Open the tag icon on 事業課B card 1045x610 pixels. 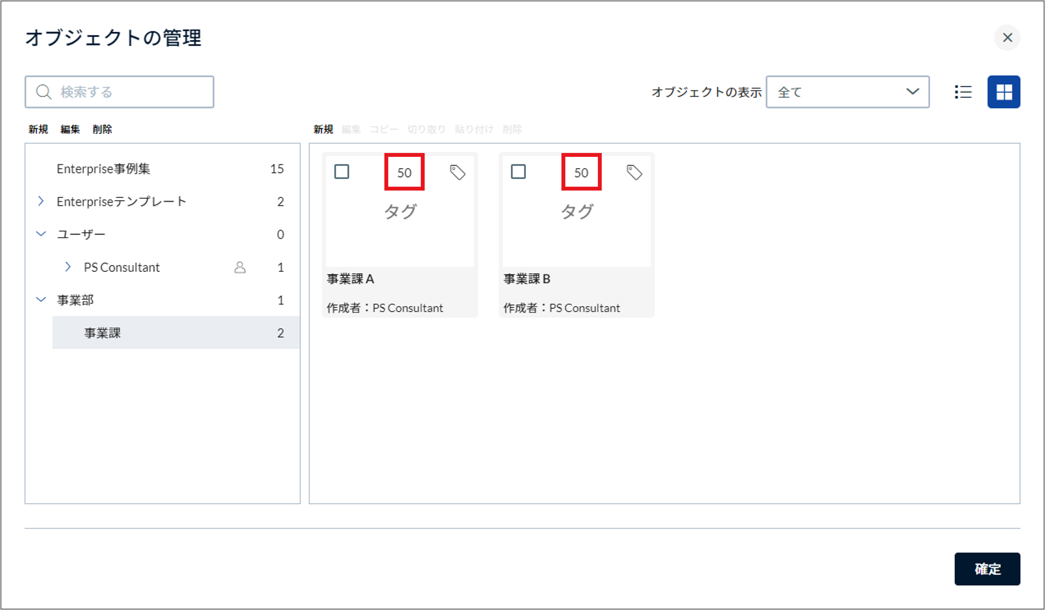(635, 172)
